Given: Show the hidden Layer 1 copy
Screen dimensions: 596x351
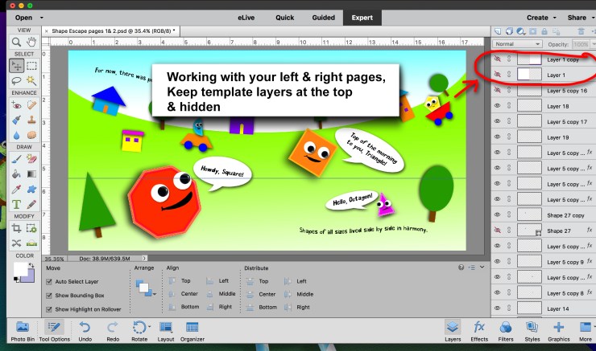Looking at the screenshot, I should (x=497, y=59).
